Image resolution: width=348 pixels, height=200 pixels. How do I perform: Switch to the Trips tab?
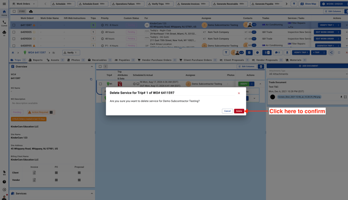point(18,60)
